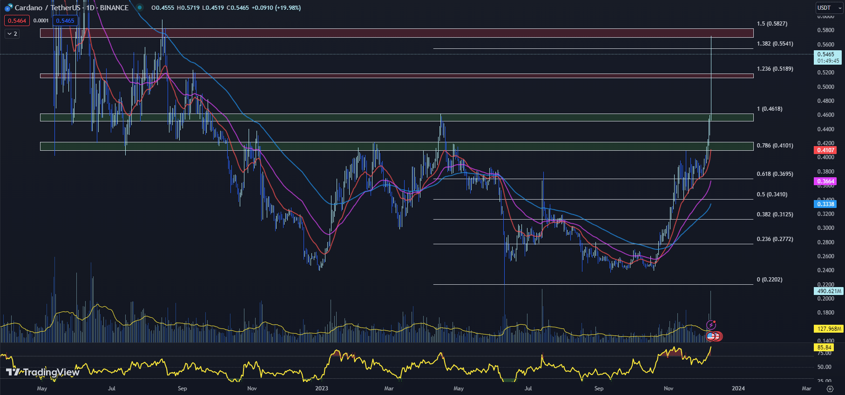Click the purple lightning bolt event icon
Image resolution: width=845 pixels, height=395 pixels.
tap(711, 324)
